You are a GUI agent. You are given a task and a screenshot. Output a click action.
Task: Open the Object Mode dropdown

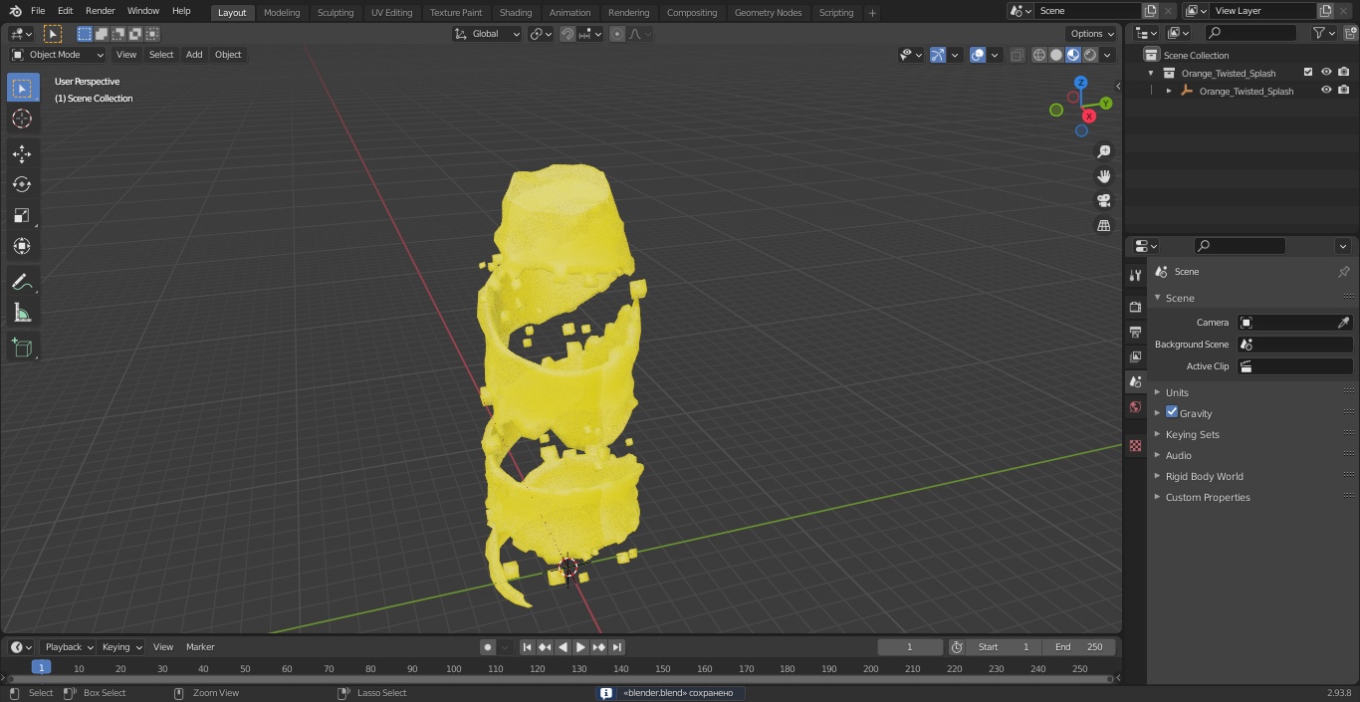[58, 55]
